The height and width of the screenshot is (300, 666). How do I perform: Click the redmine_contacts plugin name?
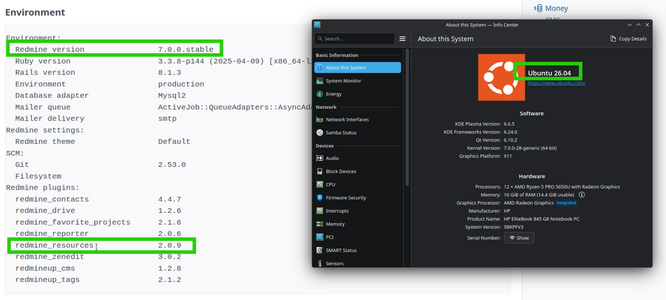(52, 200)
